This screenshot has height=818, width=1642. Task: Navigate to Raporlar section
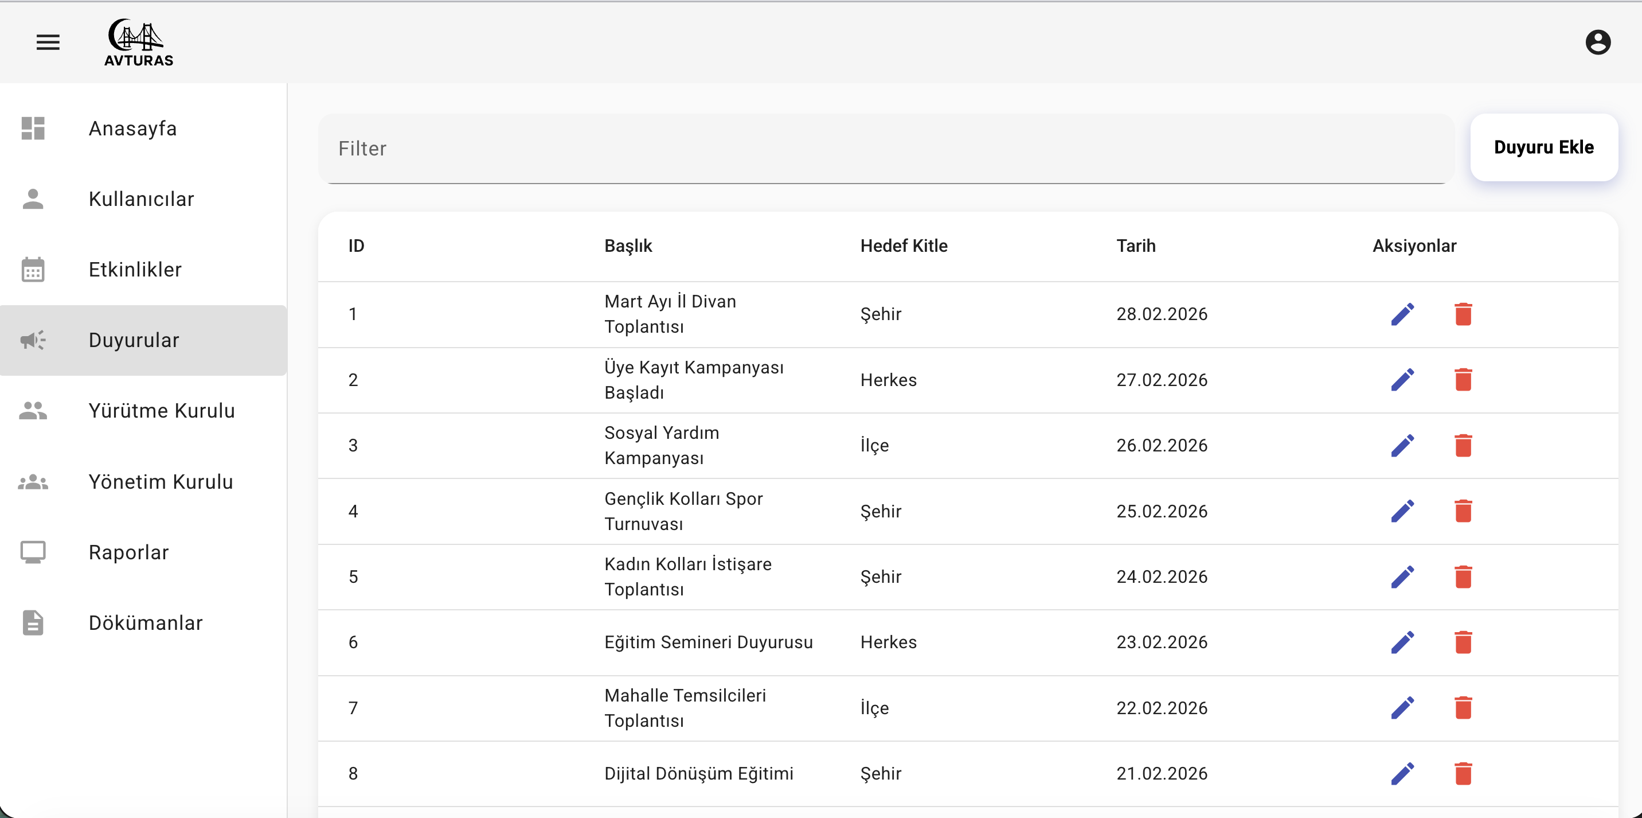129,552
